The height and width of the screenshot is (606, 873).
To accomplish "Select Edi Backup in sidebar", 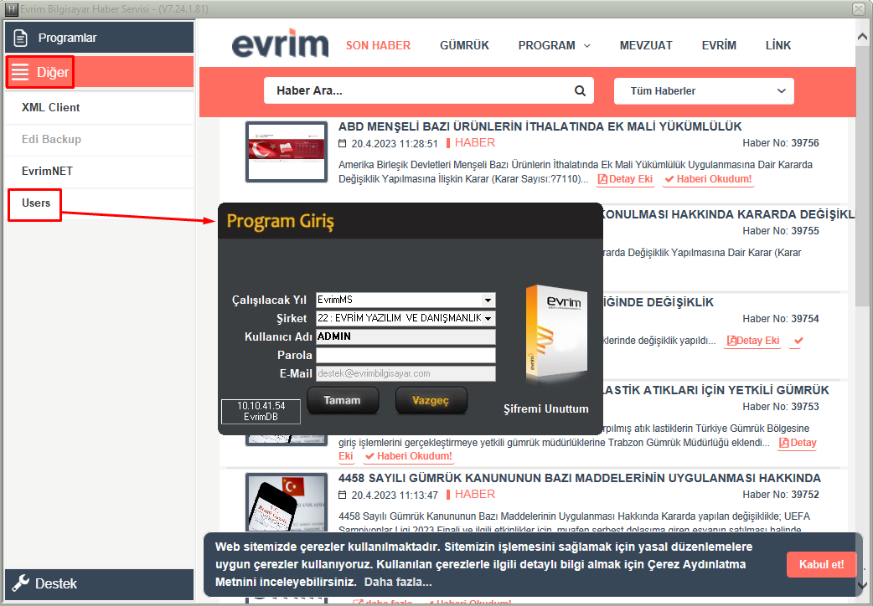I will tap(99, 139).
